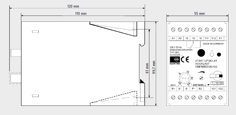
Task: Click the CE certification mark
Action: click(182, 60)
